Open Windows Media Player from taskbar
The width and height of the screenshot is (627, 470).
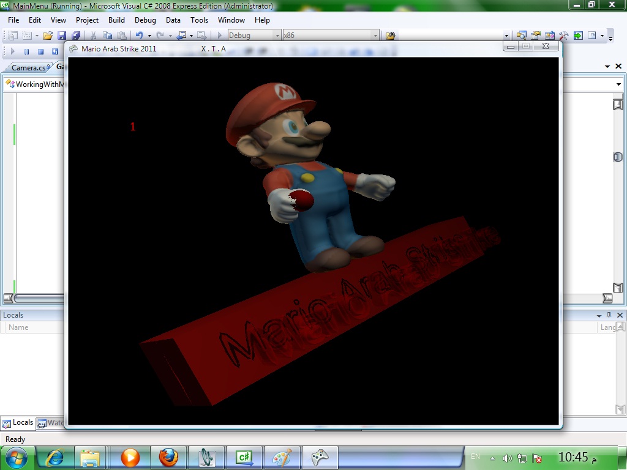coord(130,458)
